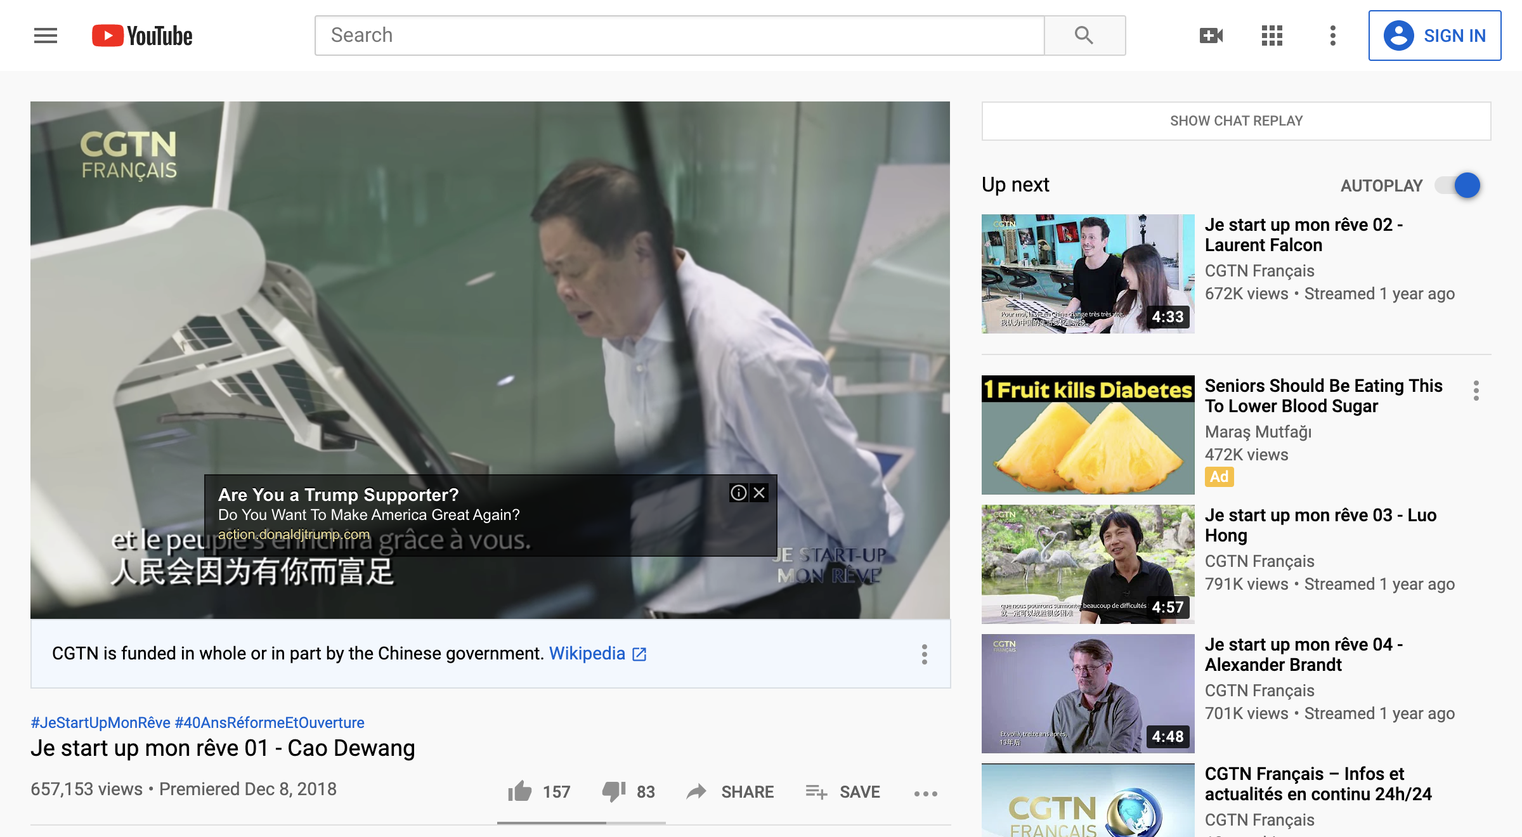Open thumbnail for Je start up 02 Laurent Falcon
This screenshot has height=837, width=1522.
pyautogui.click(x=1088, y=274)
